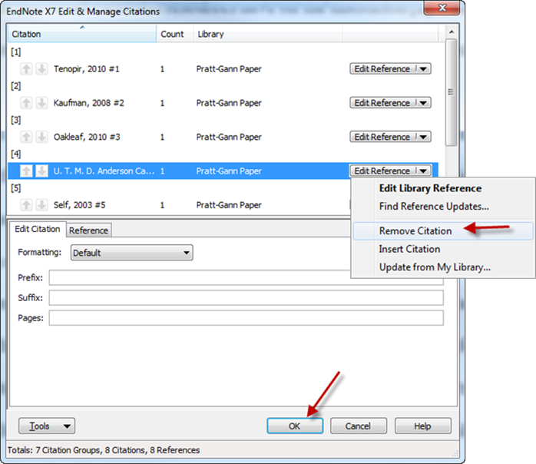Viewport: 536px width, 464px height.
Task: Choose Edit Library Reference from menu
Action: pos(430,188)
